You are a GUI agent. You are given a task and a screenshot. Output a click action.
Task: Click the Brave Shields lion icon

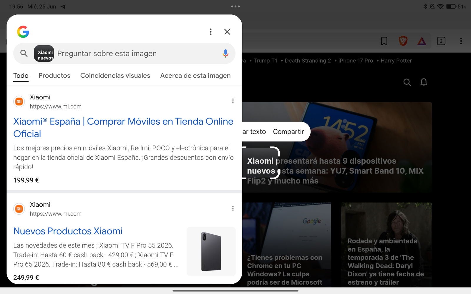[x=403, y=41]
